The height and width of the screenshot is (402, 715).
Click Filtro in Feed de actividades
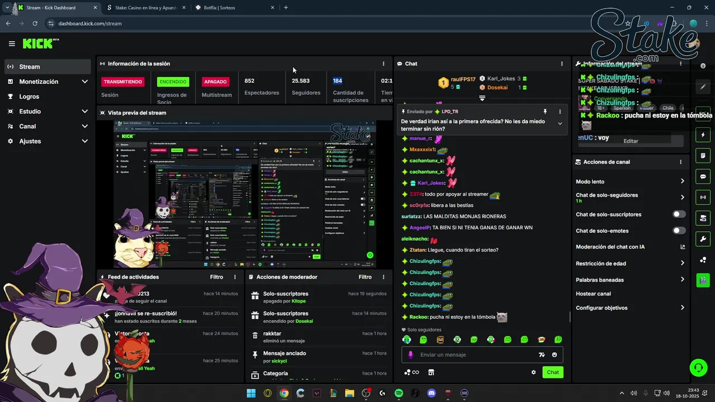coord(217,277)
